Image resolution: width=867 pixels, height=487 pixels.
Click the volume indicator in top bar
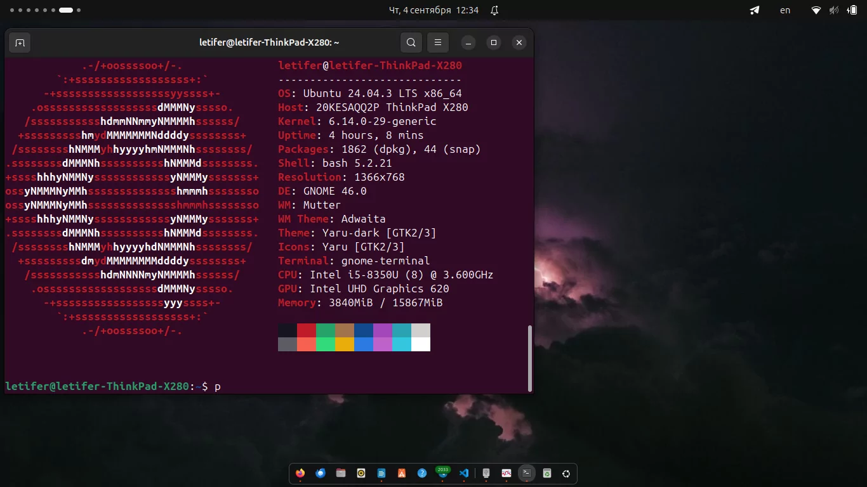(833, 10)
